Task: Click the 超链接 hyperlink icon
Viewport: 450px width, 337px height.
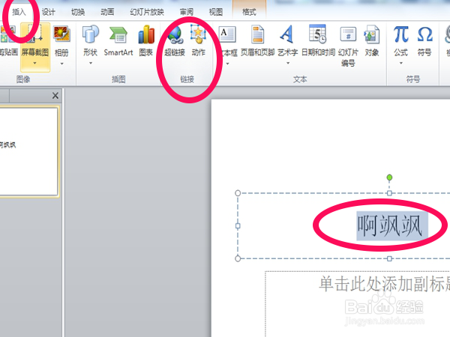Action: click(x=175, y=34)
